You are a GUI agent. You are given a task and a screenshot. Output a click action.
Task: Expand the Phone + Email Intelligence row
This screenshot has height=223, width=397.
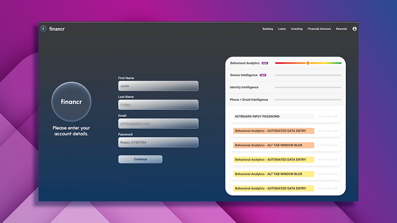click(285, 100)
